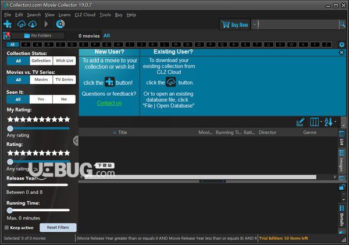Open the A-Z sort order dropdown

pyautogui.click(x=330, y=122)
